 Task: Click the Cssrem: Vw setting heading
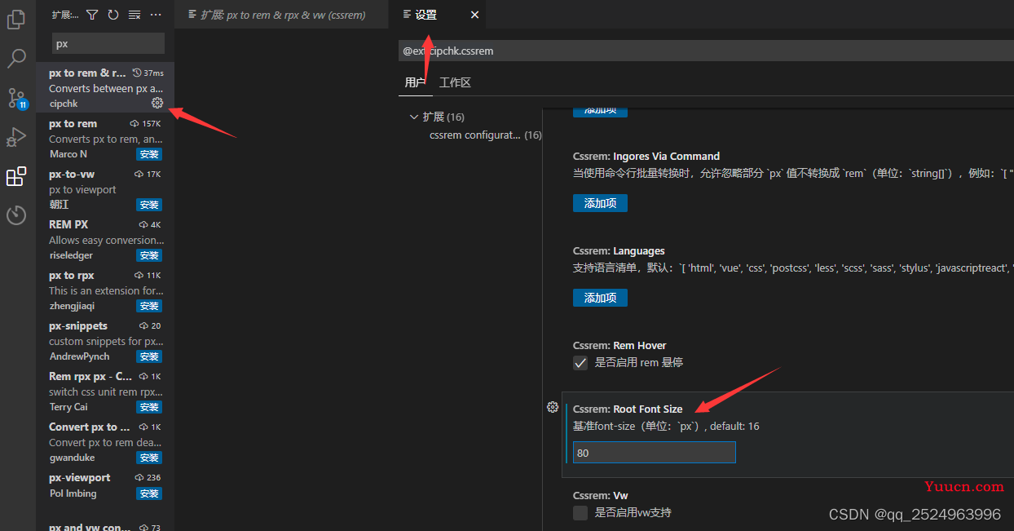[x=601, y=496]
